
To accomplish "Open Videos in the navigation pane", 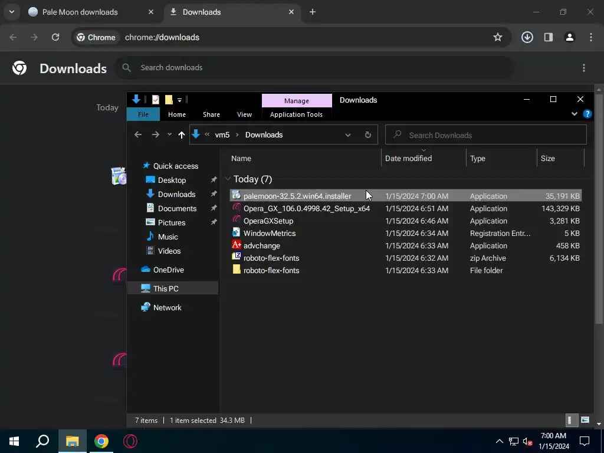I will [169, 251].
